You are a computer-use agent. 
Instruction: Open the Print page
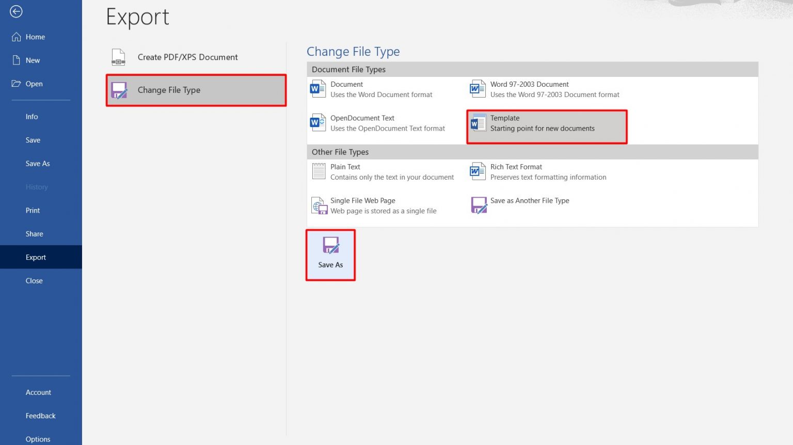(x=33, y=210)
